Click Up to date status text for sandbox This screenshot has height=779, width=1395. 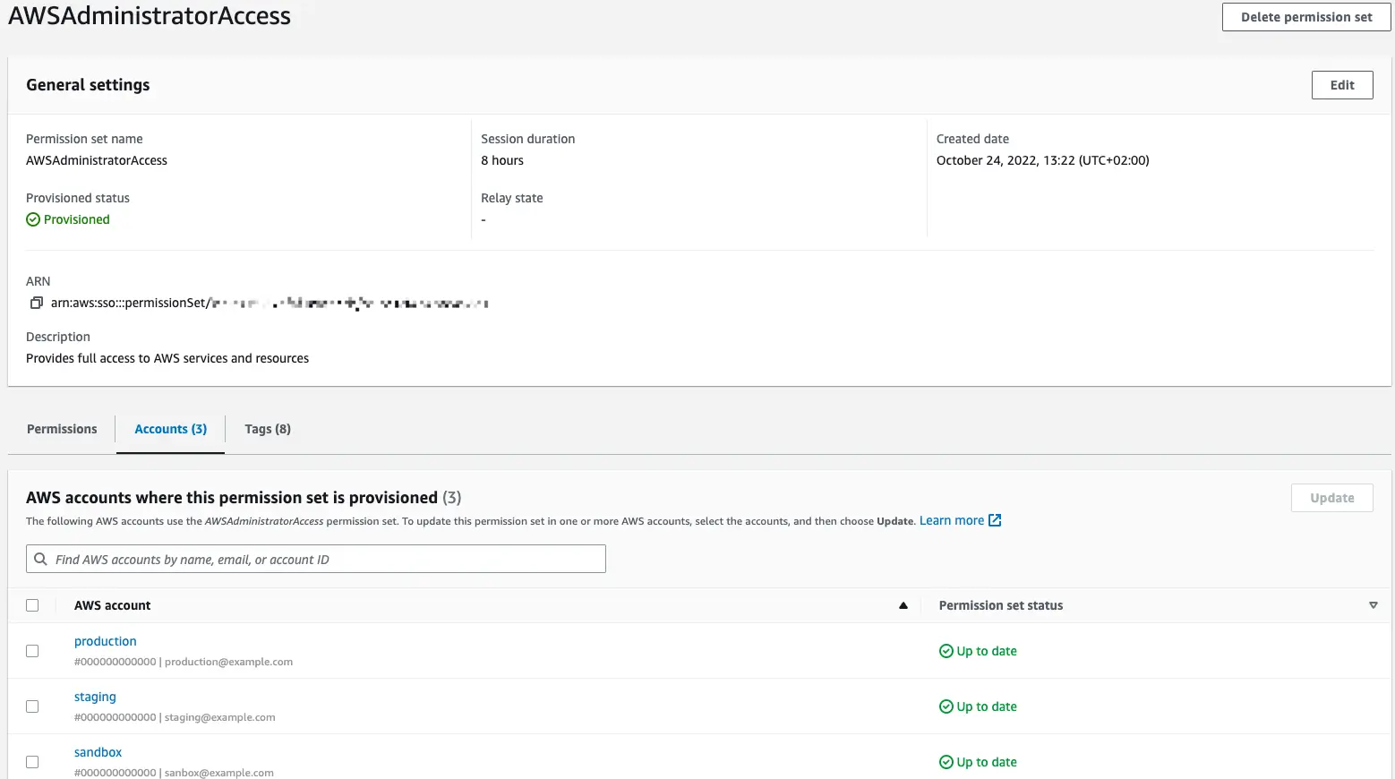pos(987,762)
